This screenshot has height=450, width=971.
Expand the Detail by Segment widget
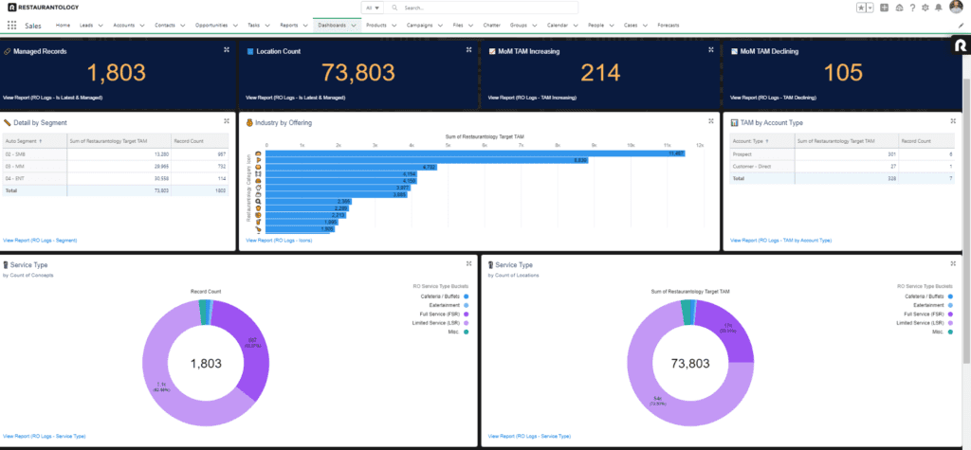[227, 120]
